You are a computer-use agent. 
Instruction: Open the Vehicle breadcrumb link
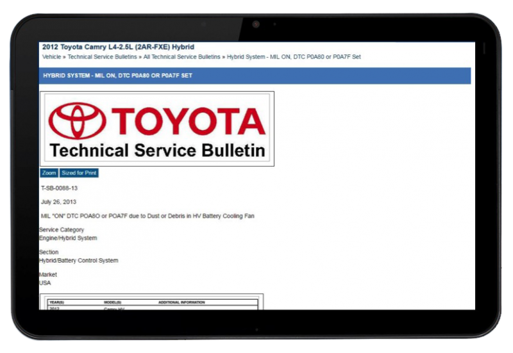pyautogui.click(x=51, y=57)
